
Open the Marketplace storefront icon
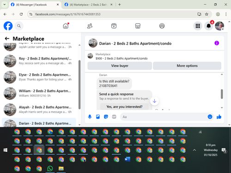[138, 26]
